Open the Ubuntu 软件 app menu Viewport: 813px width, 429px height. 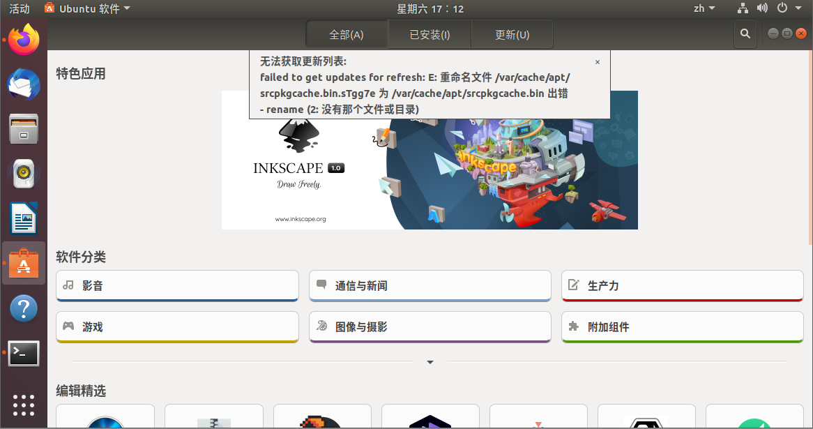coord(87,8)
